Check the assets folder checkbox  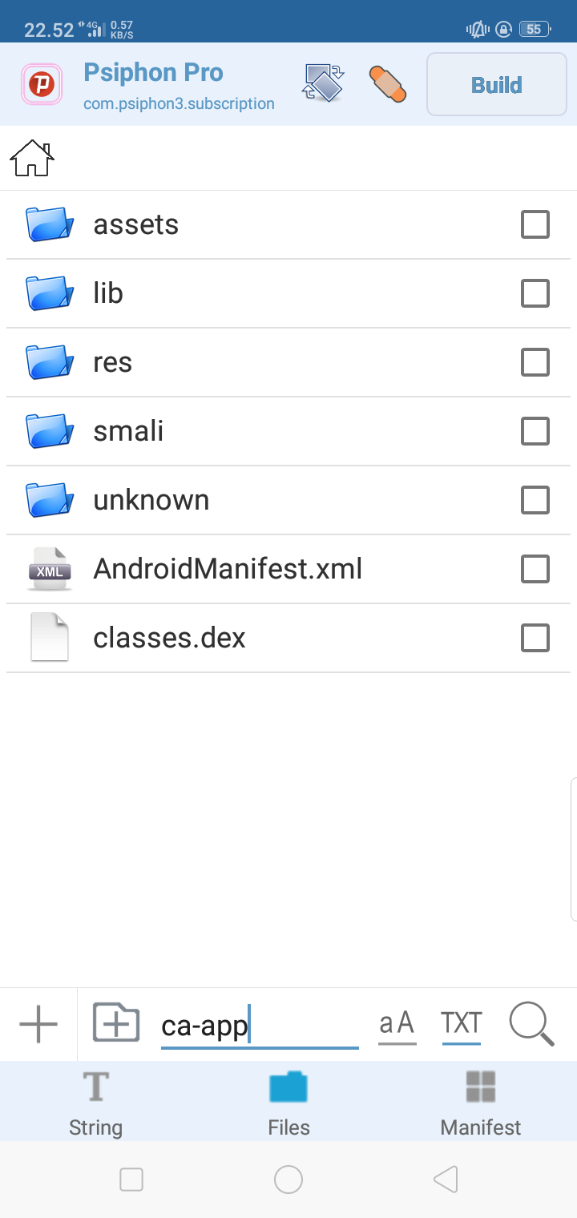(x=535, y=225)
